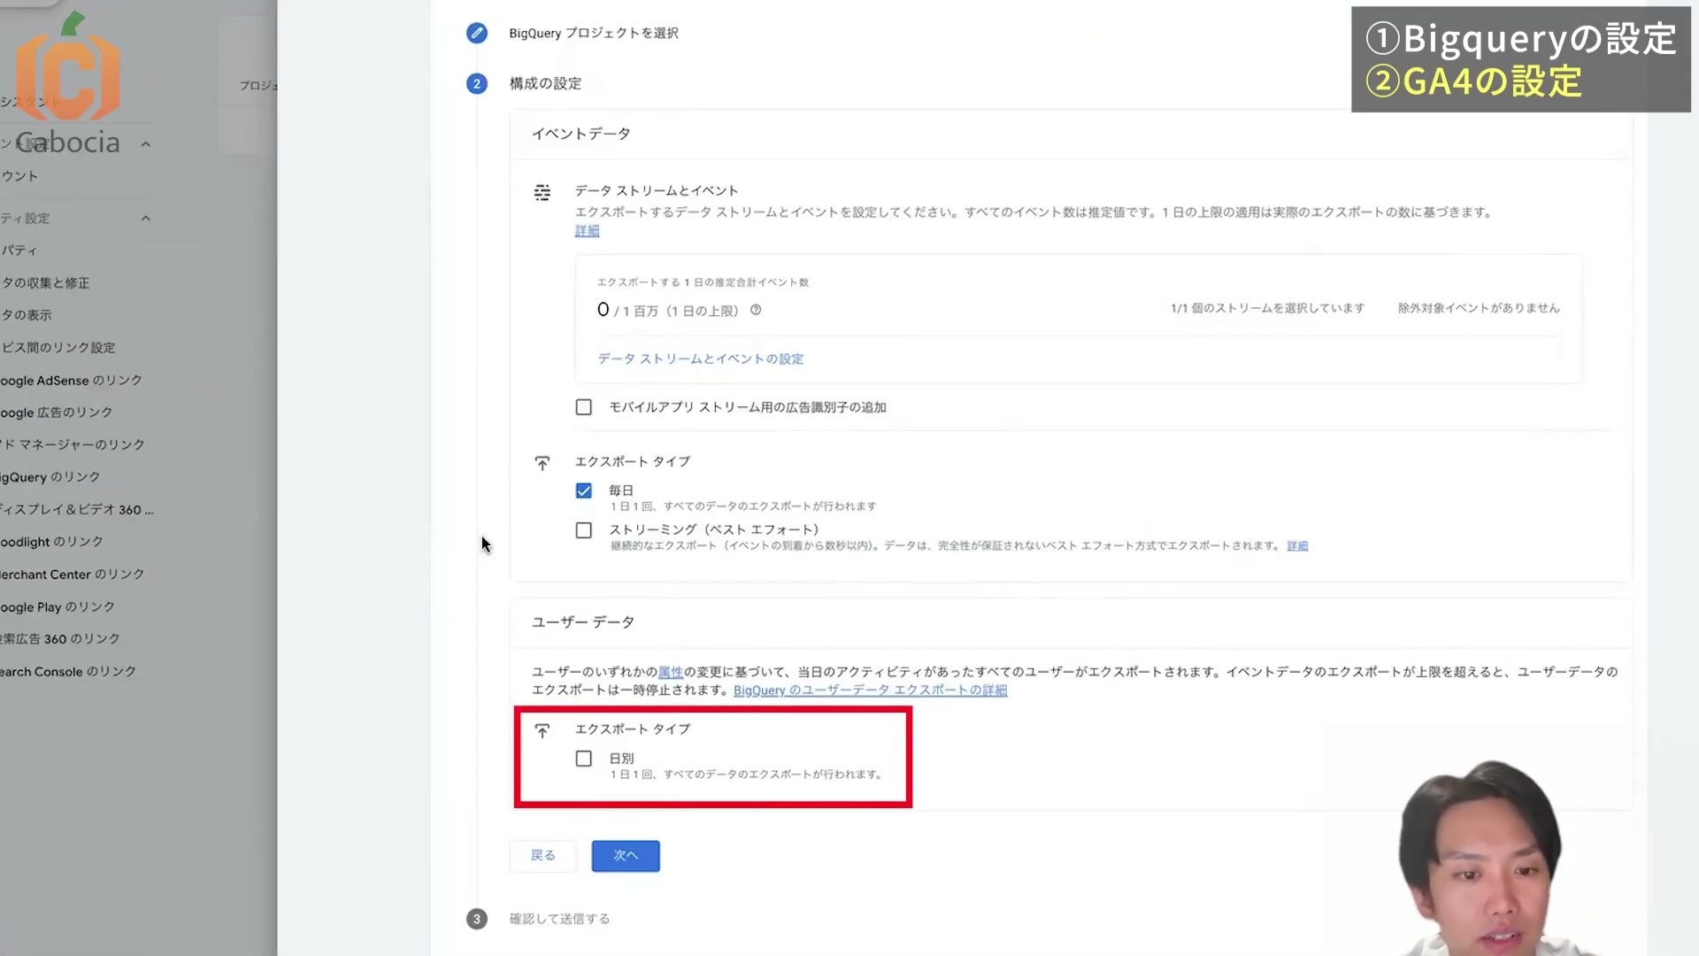The height and width of the screenshot is (956, 1699).
Task: Enable ストリーミング (ベスト エフォート) checkbox
Action: pos(583,530)
